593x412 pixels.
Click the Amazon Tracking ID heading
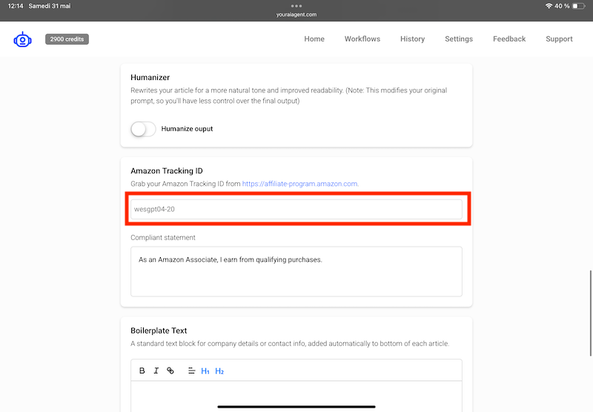pyautogui.click(x=167, y=171)
